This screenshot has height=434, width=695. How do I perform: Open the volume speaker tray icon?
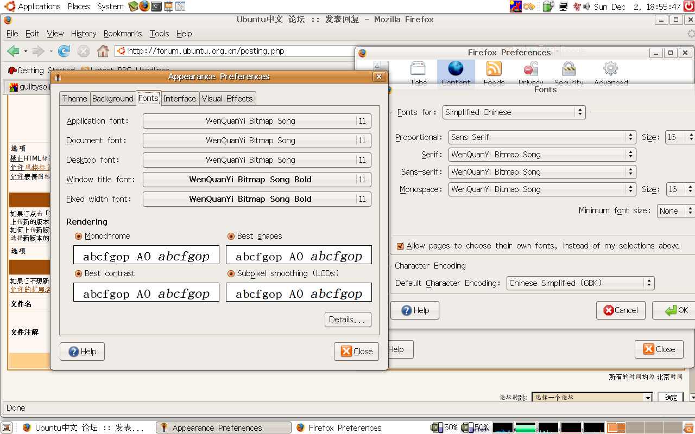(586, 7)
